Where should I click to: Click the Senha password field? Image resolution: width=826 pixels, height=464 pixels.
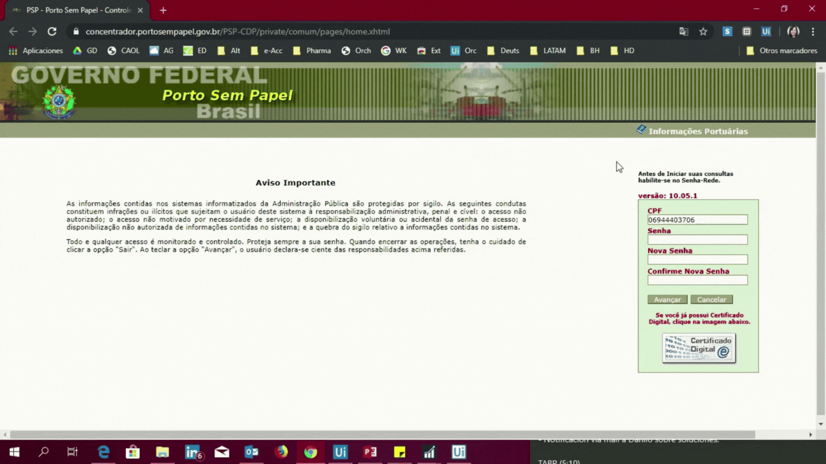[x=698, y=239]
